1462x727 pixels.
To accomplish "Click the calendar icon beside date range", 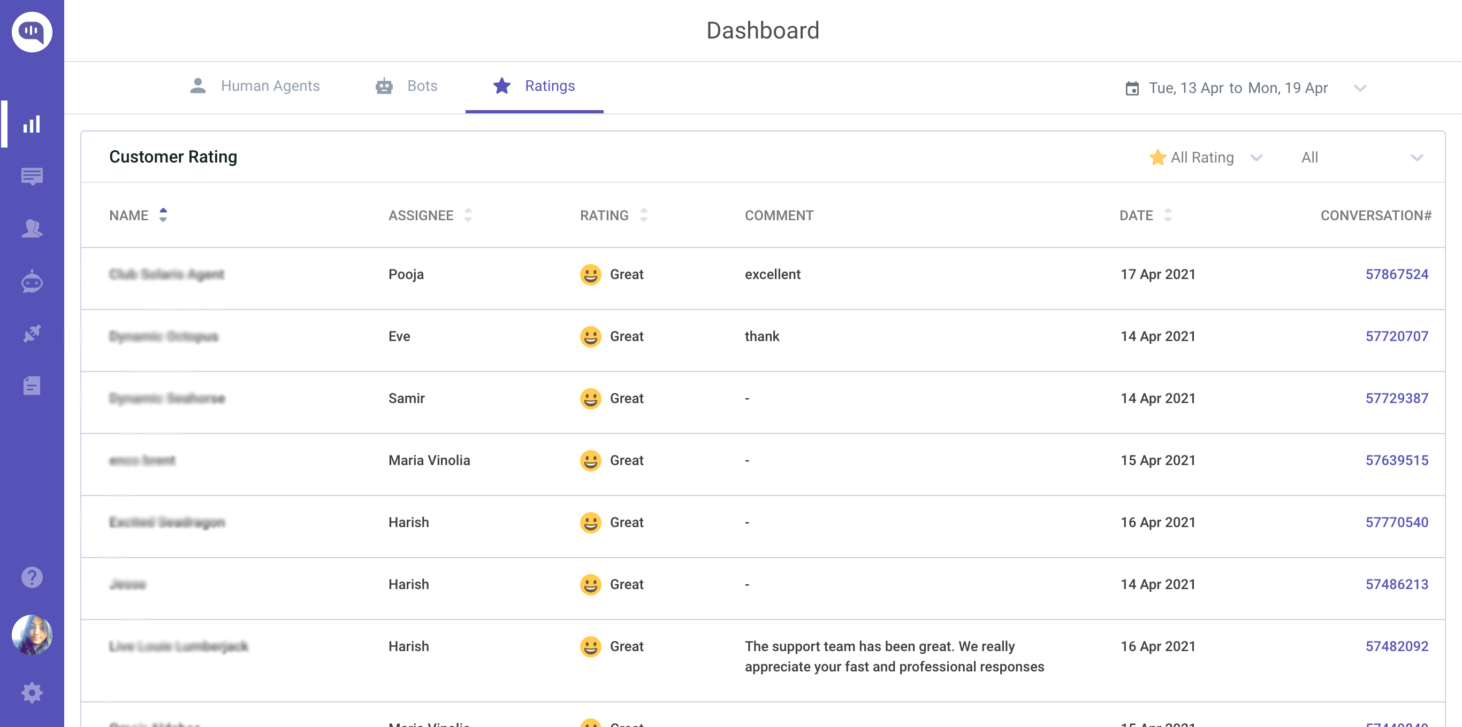I will tap(1132, 88).
